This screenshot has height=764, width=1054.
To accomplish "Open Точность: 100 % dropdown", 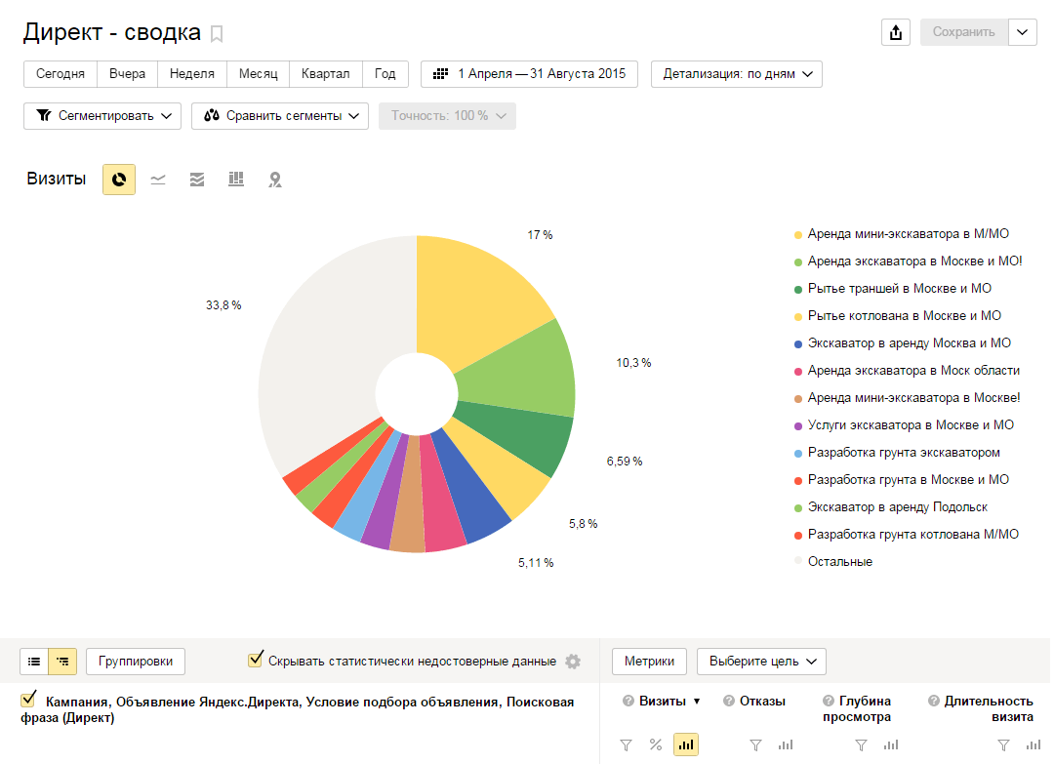I will tap(447, 115).
